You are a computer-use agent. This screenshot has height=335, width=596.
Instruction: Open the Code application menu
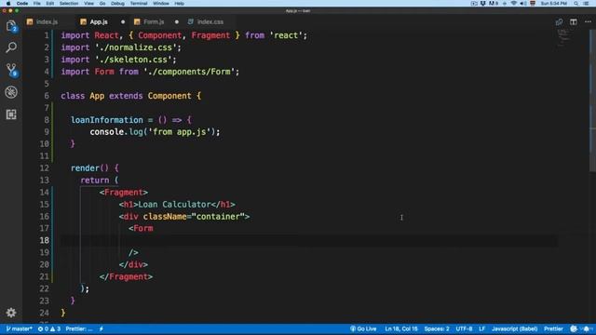click(22, 4)
